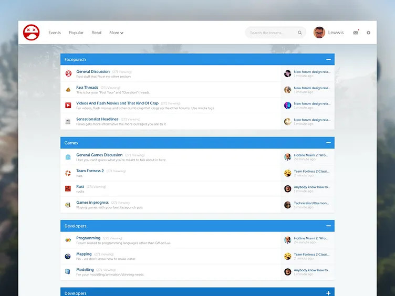Click the red Facepunch logo

[31, 33]
